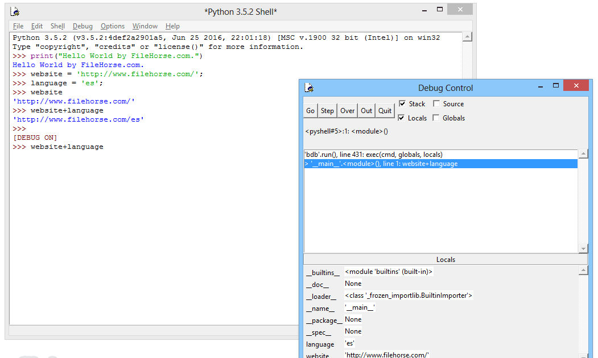The image size is (598, 358).
Task: Open the File menu
Action: [x=18, y=26]
